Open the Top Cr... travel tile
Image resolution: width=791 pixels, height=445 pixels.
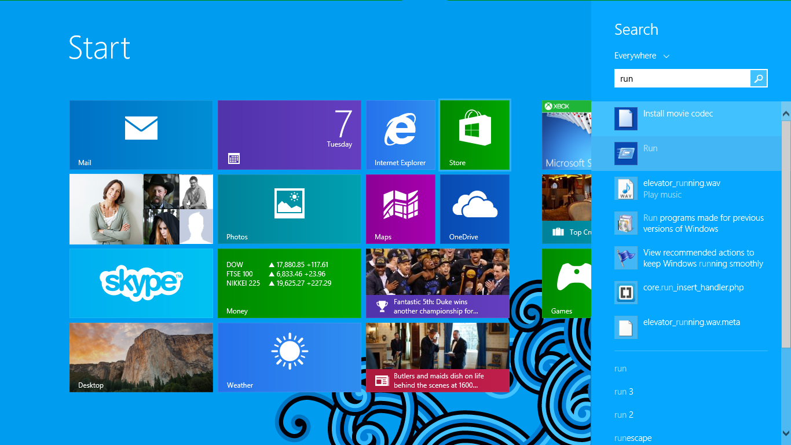[566, 209]
